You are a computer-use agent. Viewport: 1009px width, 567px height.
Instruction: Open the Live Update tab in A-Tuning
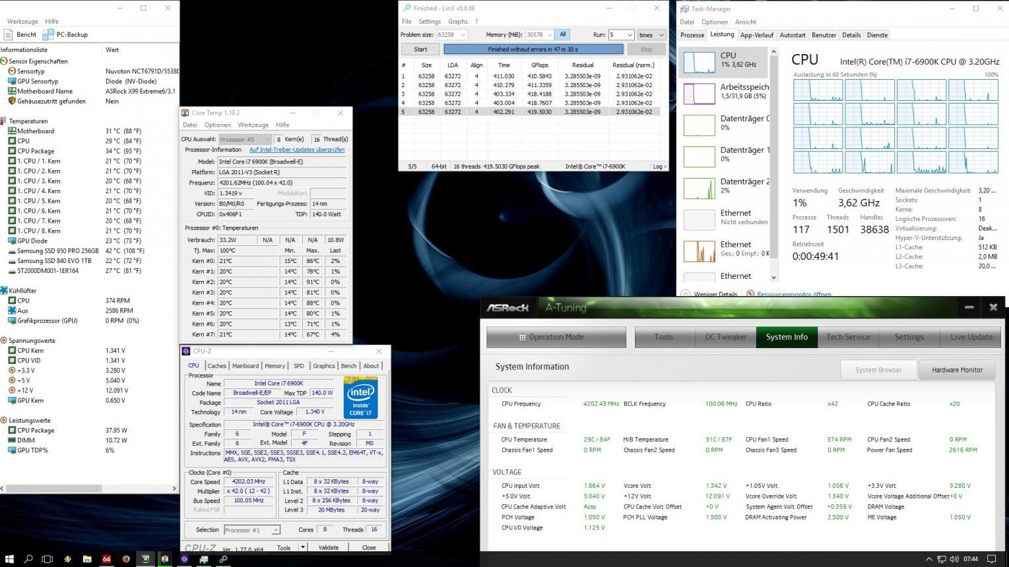point(971,337)
